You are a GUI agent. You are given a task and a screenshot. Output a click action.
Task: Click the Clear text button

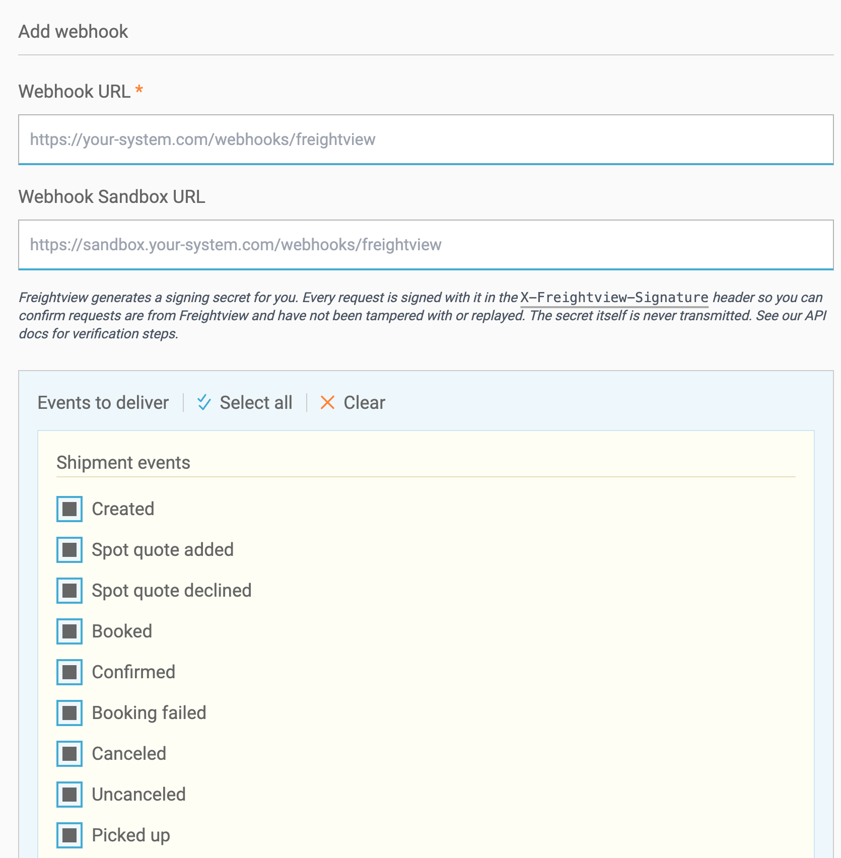pos(365,403)
